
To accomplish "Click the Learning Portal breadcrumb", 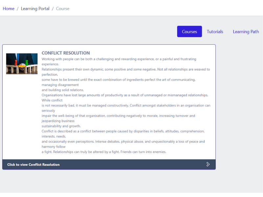I will 35,9.
